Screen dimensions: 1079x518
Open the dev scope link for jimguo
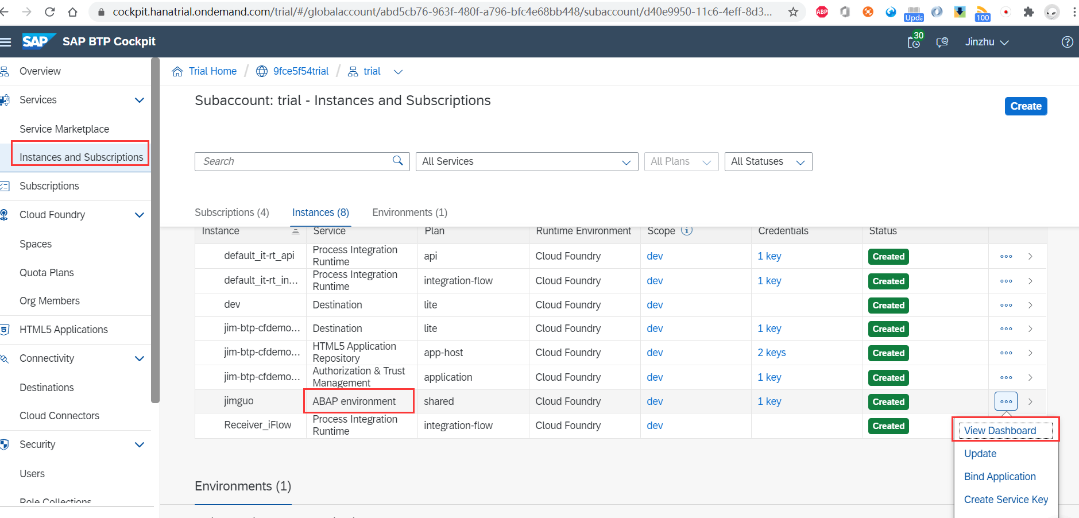point(654,401)
